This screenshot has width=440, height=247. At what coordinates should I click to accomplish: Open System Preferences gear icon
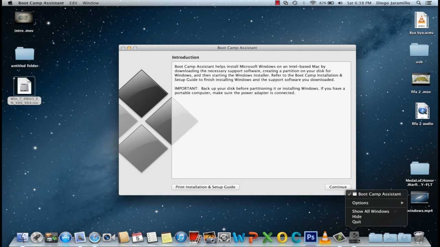tap(224, 237)
